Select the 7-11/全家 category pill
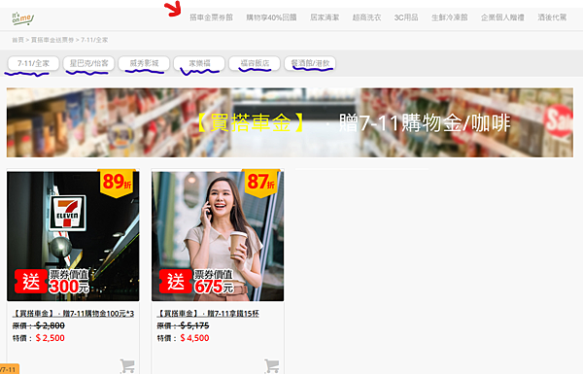The width and height of the screenshot is (583, 374). (33, 63)
